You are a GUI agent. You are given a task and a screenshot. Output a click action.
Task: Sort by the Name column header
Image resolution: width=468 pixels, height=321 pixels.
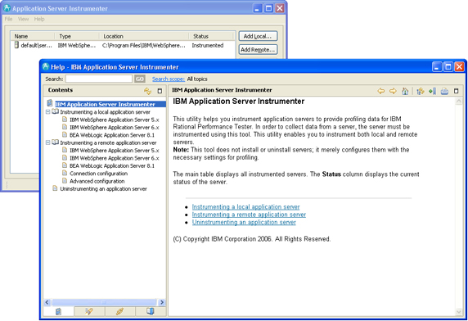tap(33, 36)
